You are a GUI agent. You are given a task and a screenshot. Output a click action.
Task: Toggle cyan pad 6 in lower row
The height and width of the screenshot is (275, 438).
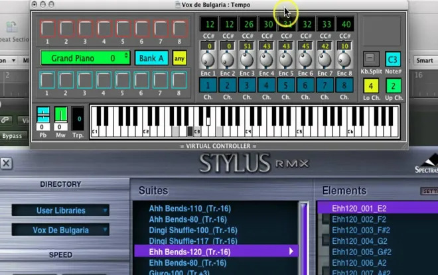click(x=141, y=80)
